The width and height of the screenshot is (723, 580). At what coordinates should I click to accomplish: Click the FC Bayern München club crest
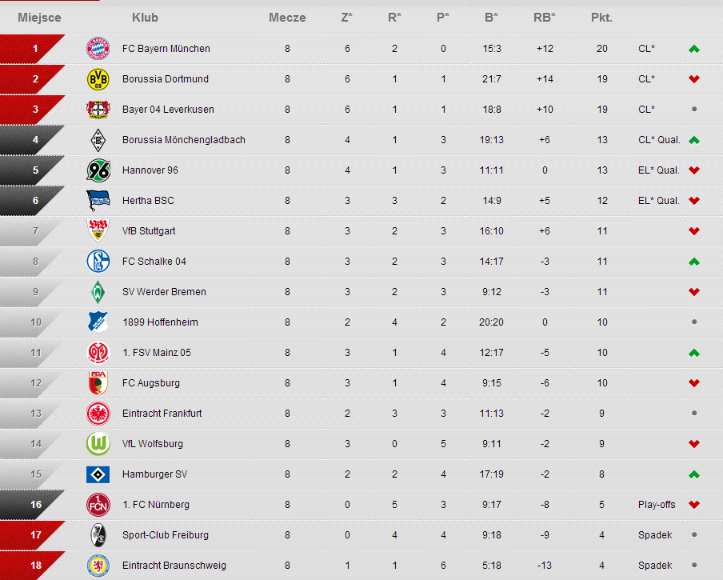[98, 49]
